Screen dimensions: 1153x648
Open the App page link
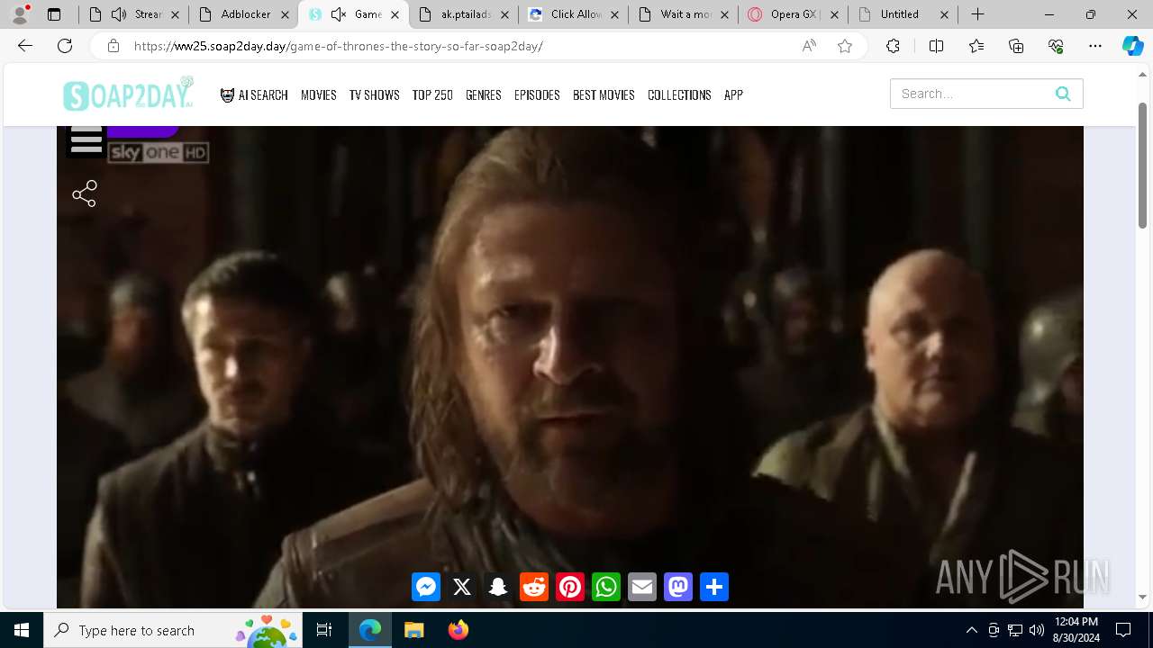(x=733, y=94)
